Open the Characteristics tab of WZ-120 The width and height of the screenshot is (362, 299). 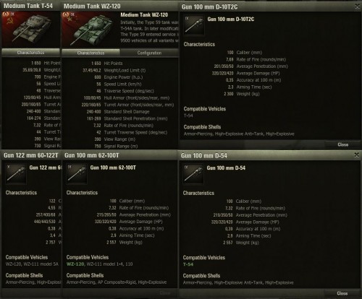(x=90, y=53)
